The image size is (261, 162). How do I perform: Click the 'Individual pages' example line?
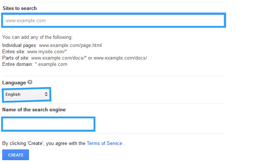[52, 45]
